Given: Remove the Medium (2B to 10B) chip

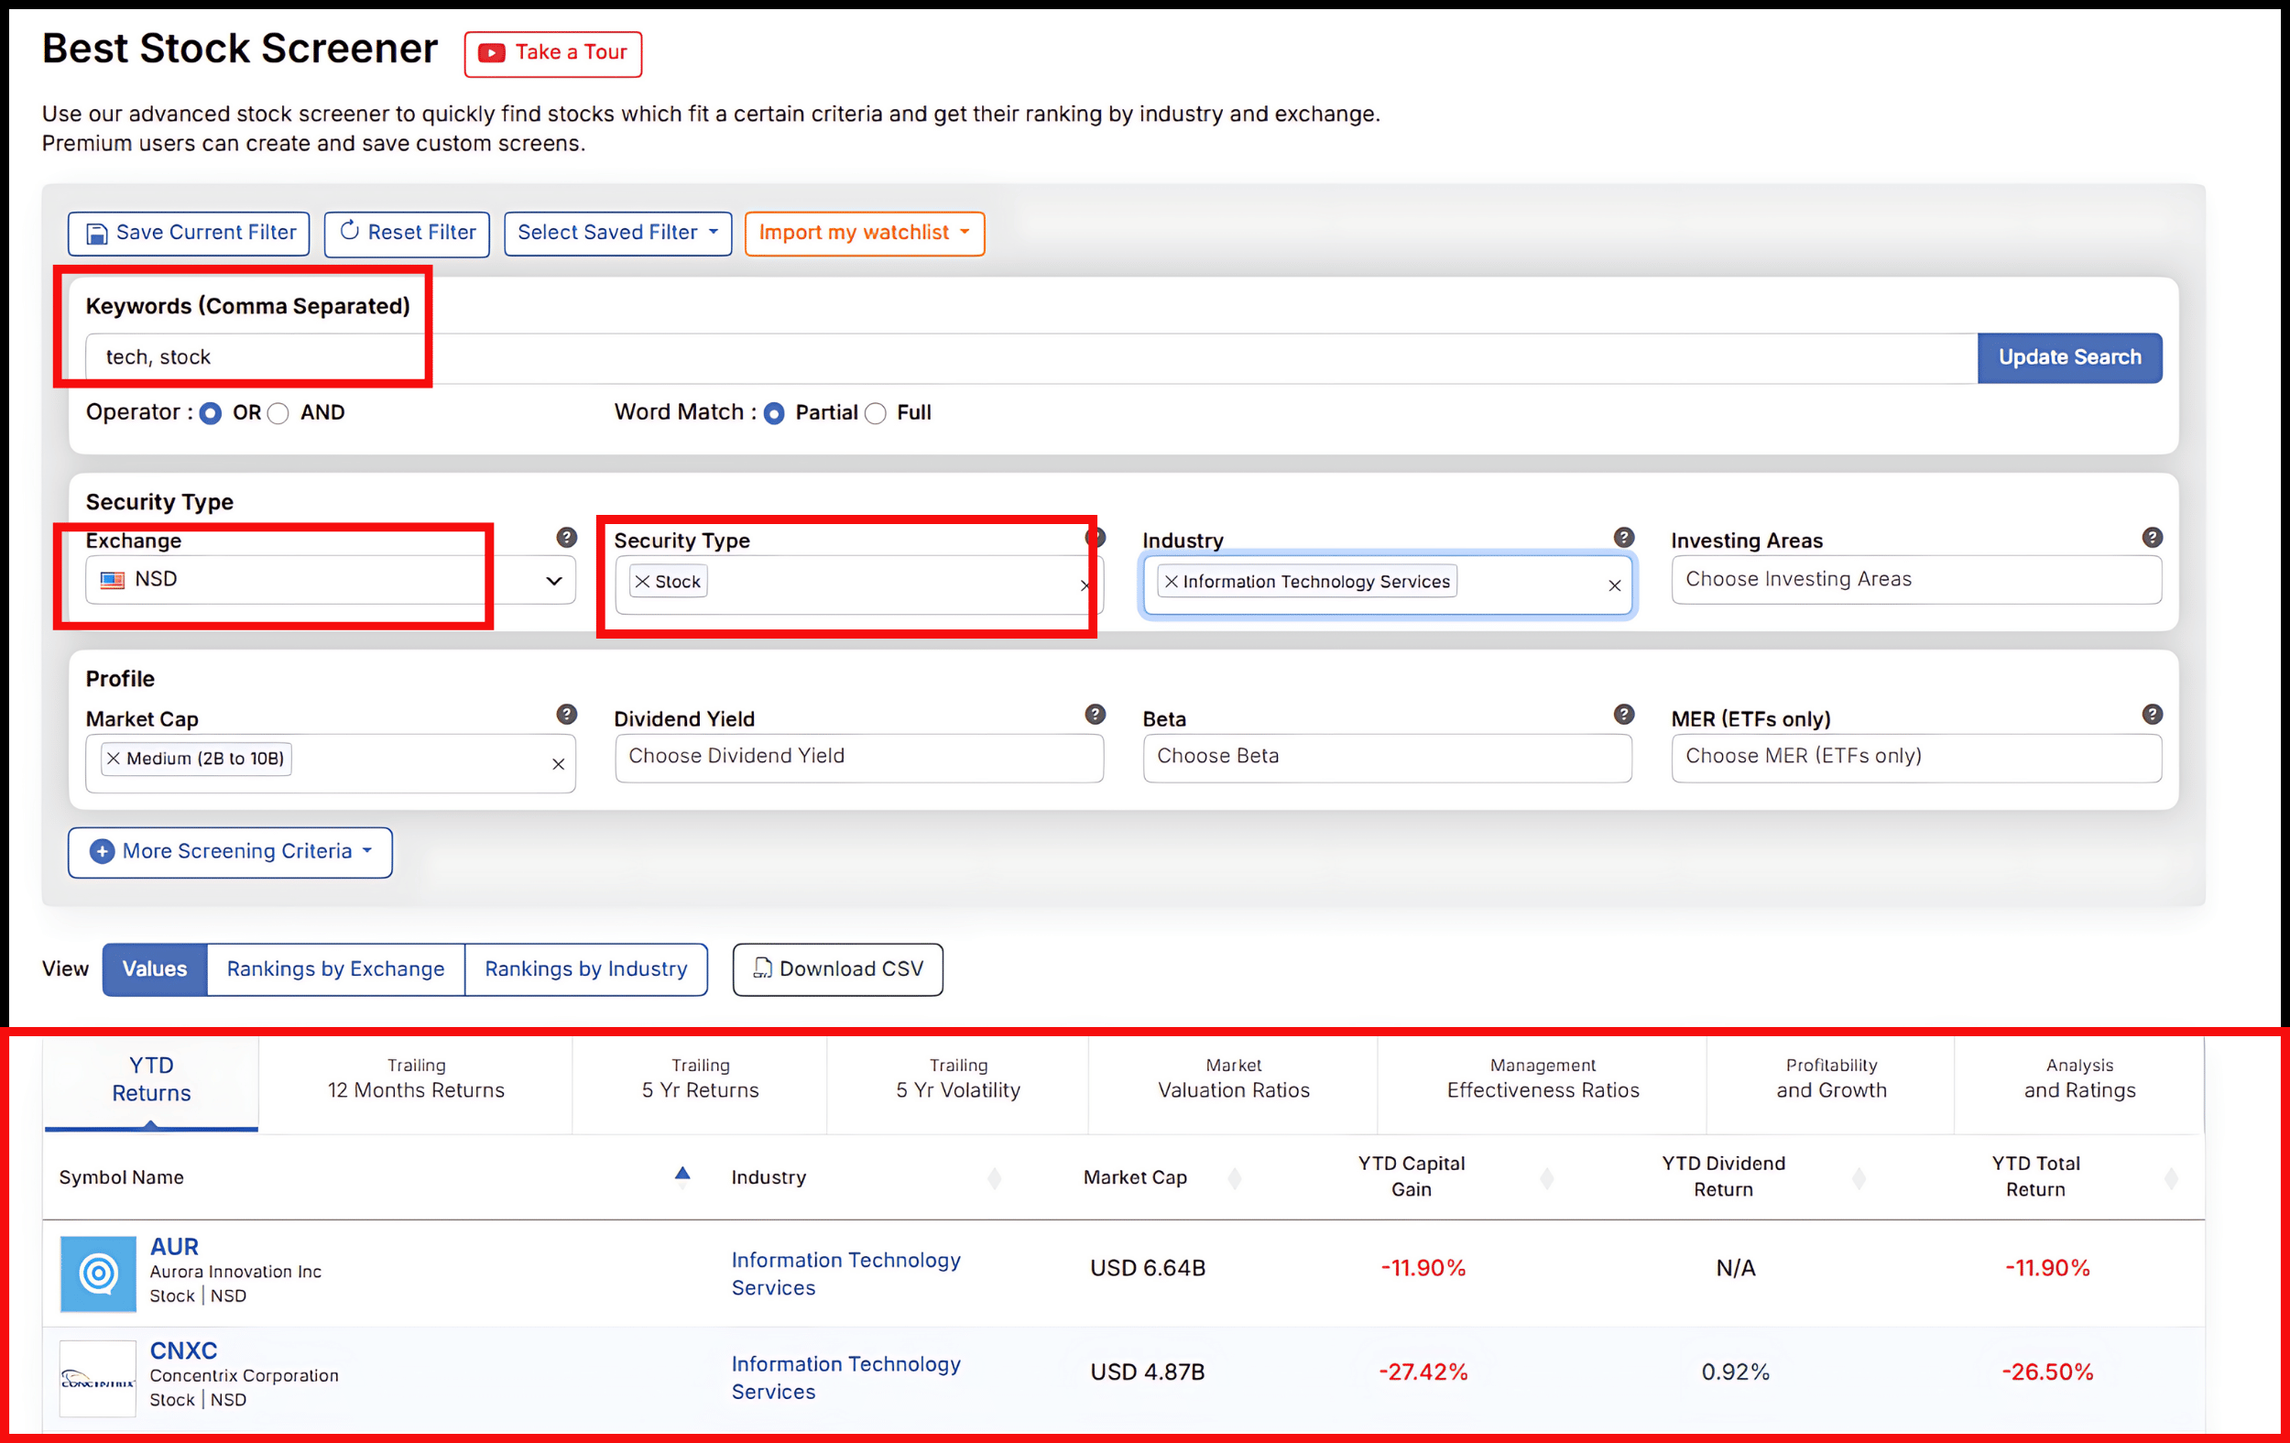Looking at the screenshot, I should [114, 758].
